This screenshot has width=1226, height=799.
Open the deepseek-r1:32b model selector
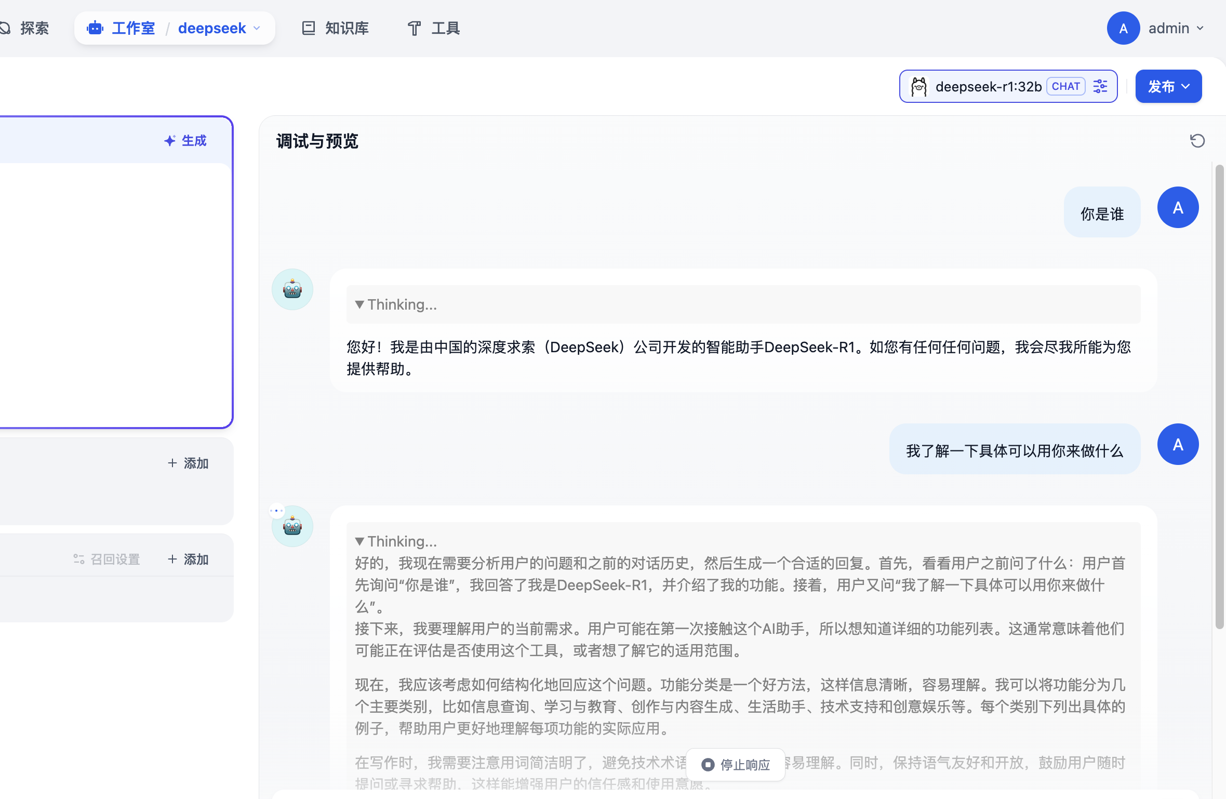[1008, 86]
